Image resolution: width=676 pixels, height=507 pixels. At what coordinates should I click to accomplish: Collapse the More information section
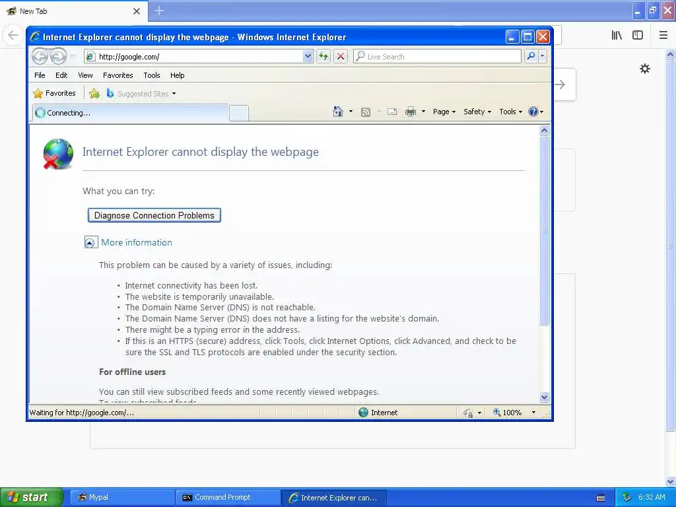click(x=89, y=243)
